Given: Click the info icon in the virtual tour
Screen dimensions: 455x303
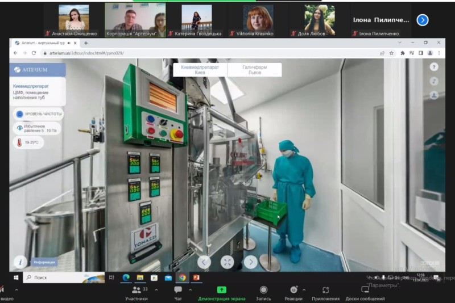Looking at the screenshot, I should click(x=20, y=262).
